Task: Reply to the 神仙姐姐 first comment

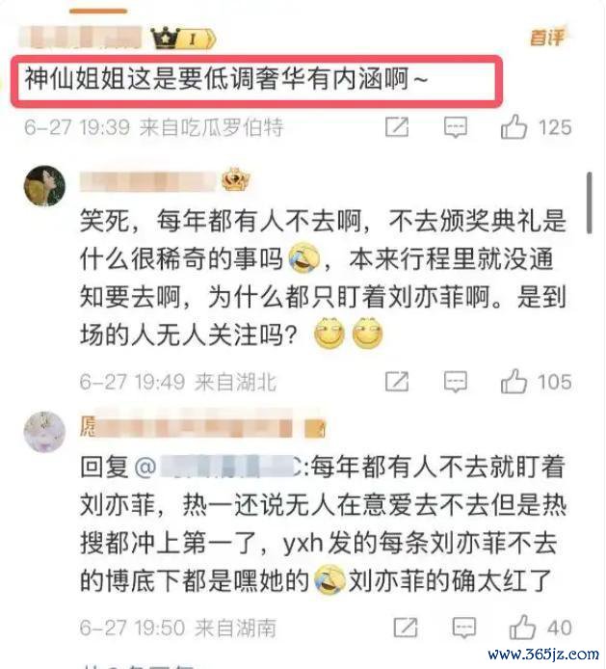Action: (x=456, y=127)
